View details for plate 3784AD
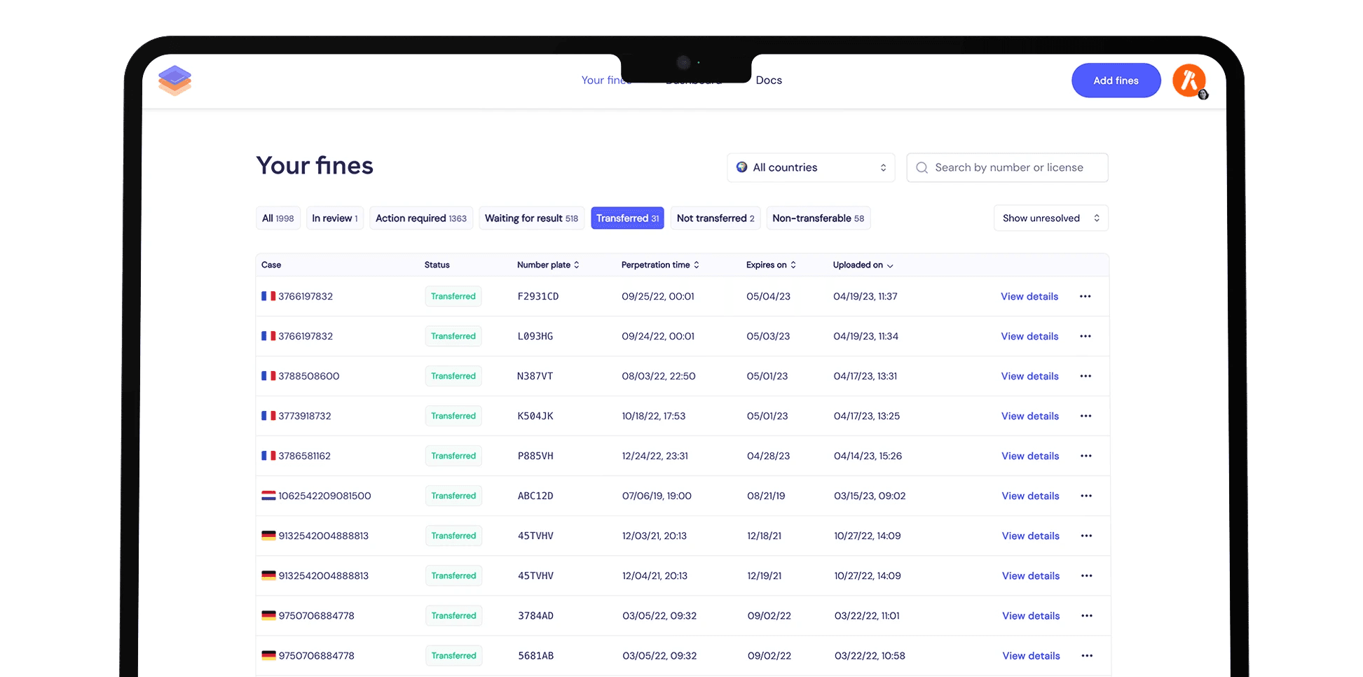Image resolution: width=1363 pixels, height=677 pixels. 1032,615
